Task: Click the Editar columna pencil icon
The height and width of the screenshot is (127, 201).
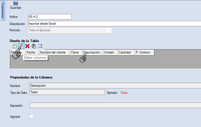Action: coord(21,46)
